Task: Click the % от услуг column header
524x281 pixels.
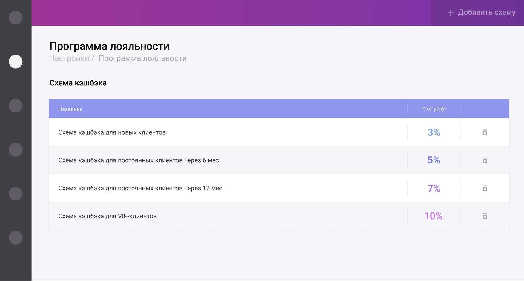Action: 434,109
